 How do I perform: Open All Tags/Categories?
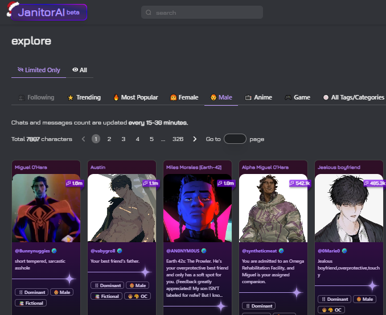point(354,97)
